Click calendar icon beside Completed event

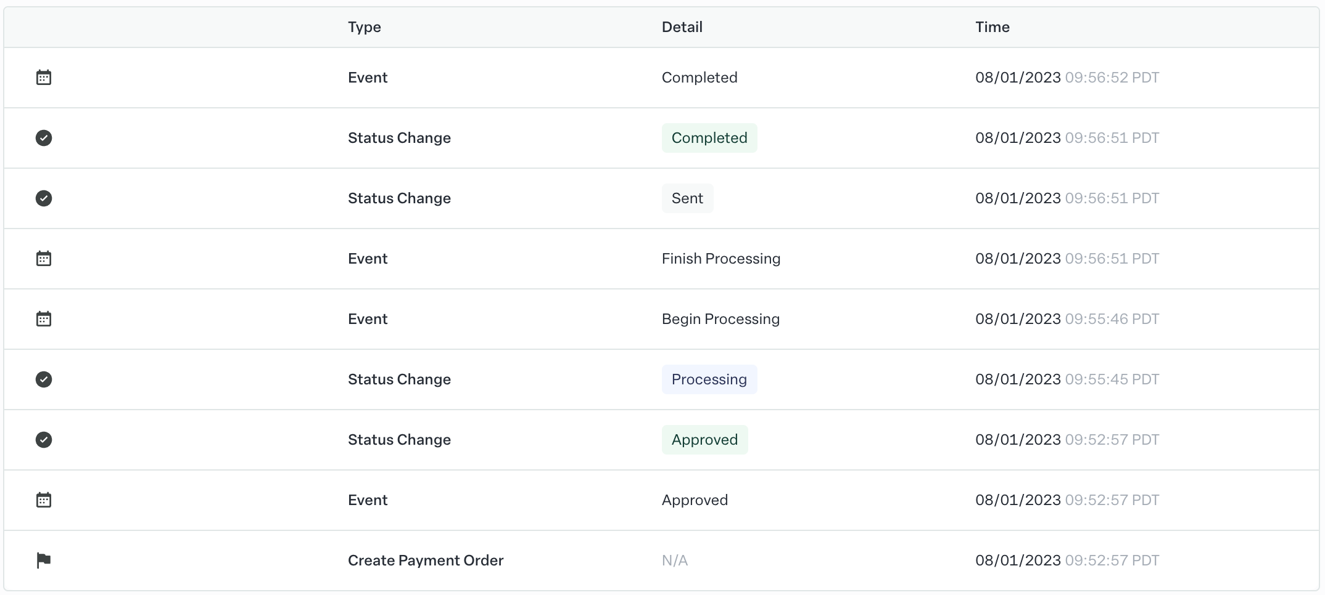point(44,78)
